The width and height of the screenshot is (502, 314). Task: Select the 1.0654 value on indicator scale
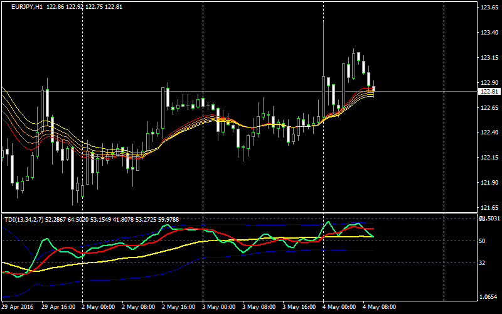coord(488,296)
